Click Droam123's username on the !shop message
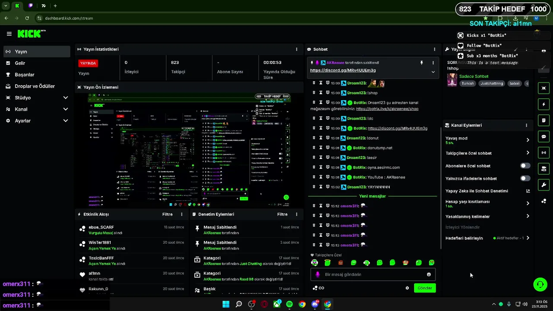The width and height of the screenshot is (553, 311). pos(356,93)
